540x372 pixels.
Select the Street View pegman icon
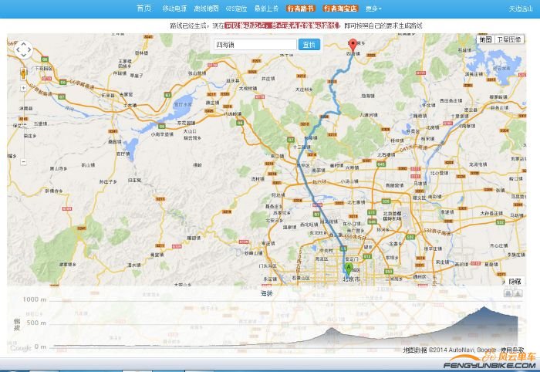[23, 73]
